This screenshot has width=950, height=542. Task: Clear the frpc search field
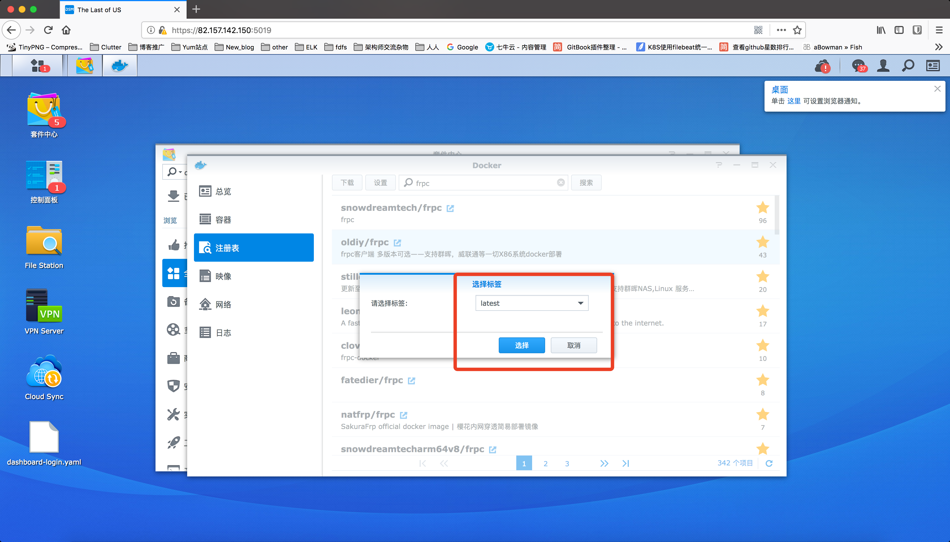point(560,182)
